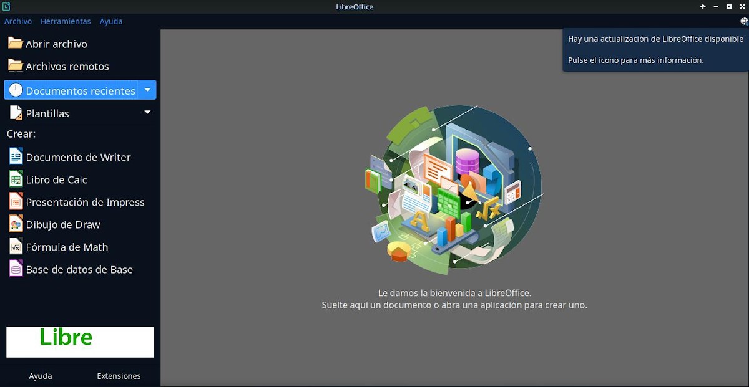The width and height of the screenshot is (749, 387).
Task: Click the LibreOffice welcome illustration
Action: 454,189
